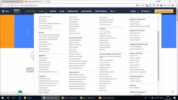Close the Loom browser tab
The height and width of the screenshot is (100, 178).
point(22,2)
